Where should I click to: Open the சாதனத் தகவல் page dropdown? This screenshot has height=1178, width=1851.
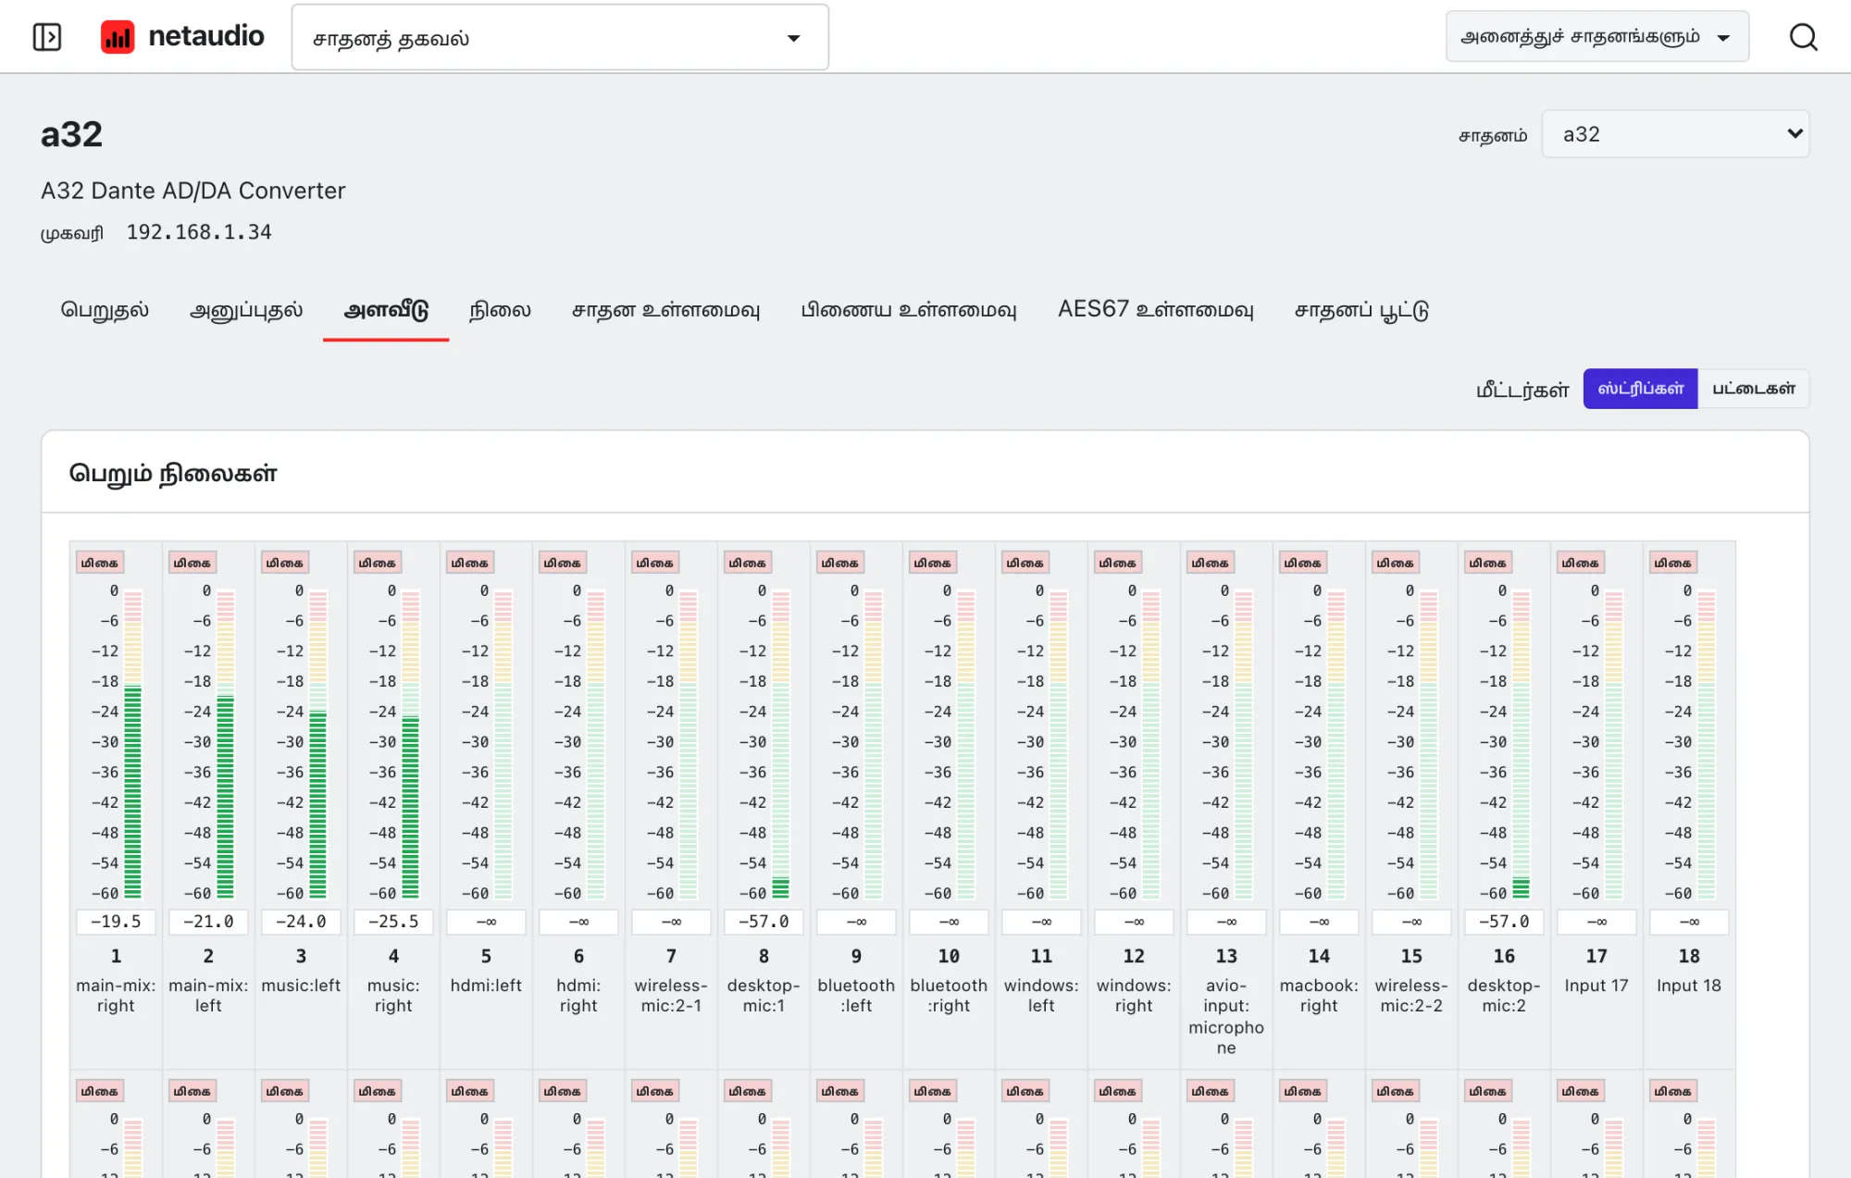click(x=560, y=38)
